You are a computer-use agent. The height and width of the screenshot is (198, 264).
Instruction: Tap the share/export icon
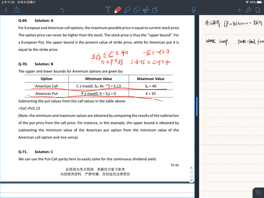[x=16, y=10]
